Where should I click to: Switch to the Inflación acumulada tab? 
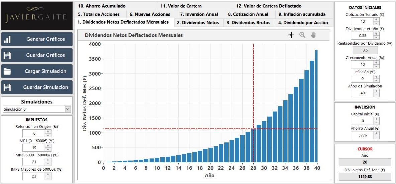304,14
